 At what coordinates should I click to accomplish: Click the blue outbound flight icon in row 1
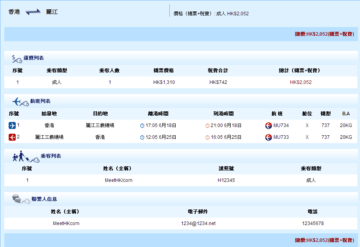(x=12, y=125)
